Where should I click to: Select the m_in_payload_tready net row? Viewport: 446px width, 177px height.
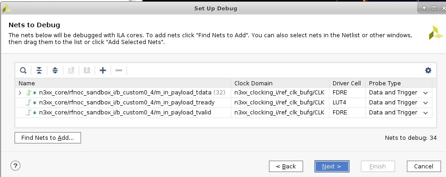[x=223, y=103]
